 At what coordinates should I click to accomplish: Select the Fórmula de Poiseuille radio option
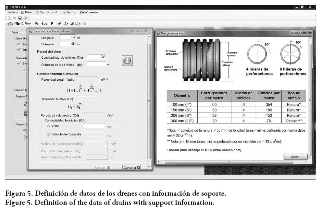point(48,134)
